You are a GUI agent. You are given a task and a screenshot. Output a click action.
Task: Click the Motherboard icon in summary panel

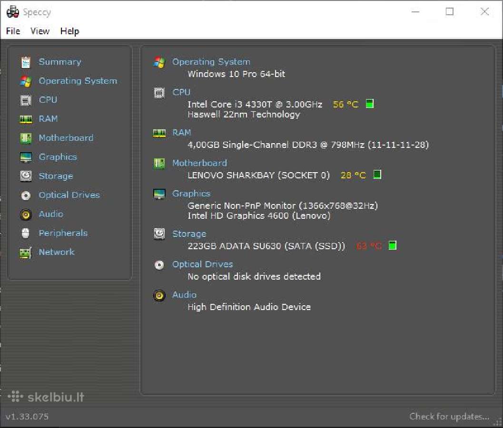159,164
